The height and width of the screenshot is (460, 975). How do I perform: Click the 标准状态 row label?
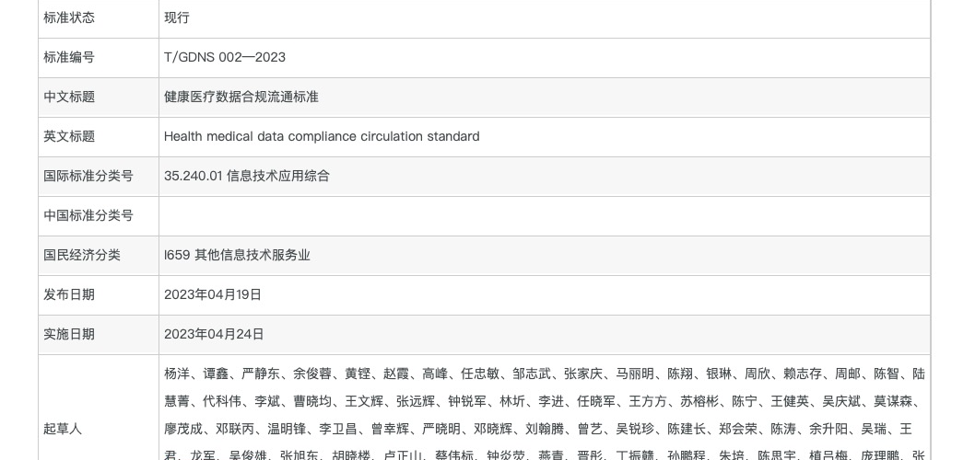click(x=69, y=17)
